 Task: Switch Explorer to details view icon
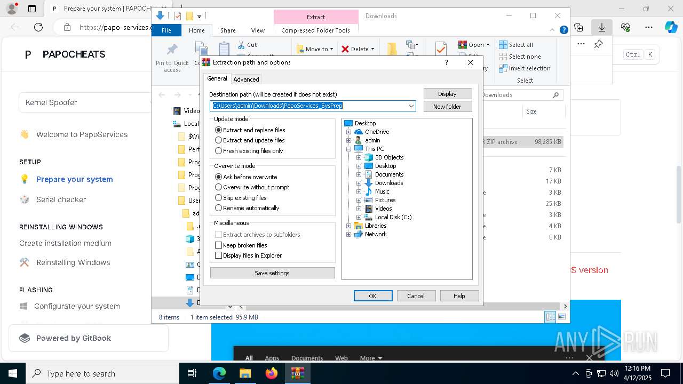pos(550,317)
